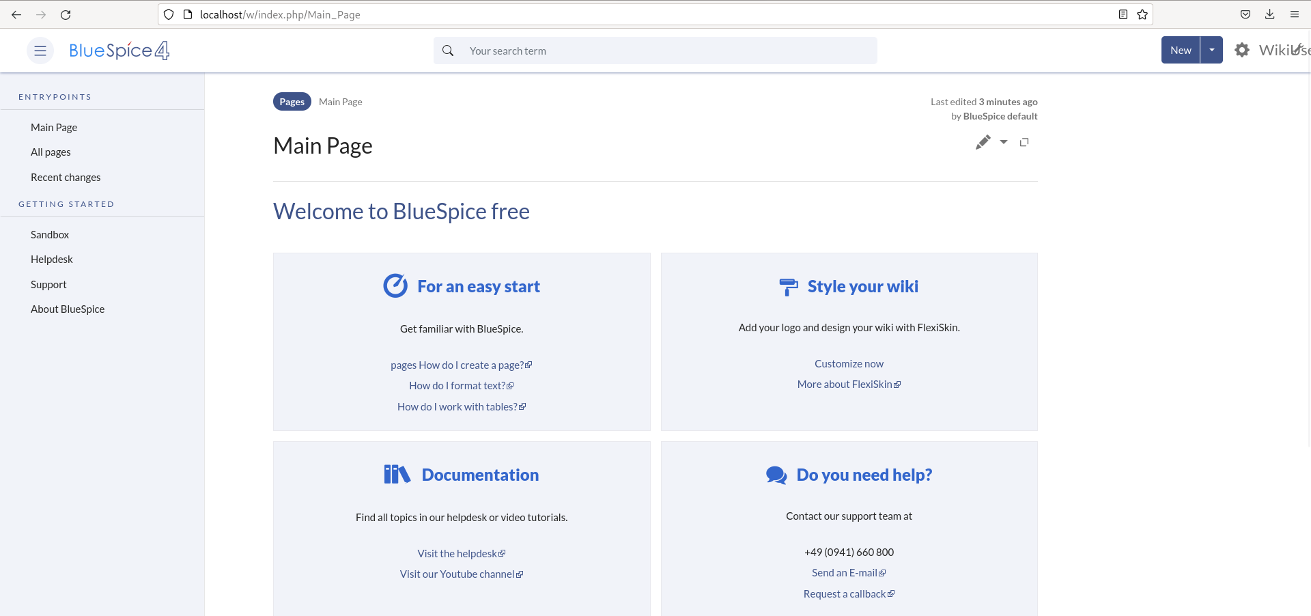Click the BlueSpice default user link
1311x616 pixels.
tap(1000, 116)
